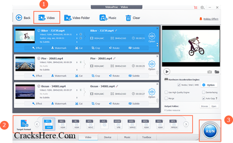Toggle Nvidia / Intel / AMD acceleration checkbox
The image size is (233, 143).
point(179,85)
